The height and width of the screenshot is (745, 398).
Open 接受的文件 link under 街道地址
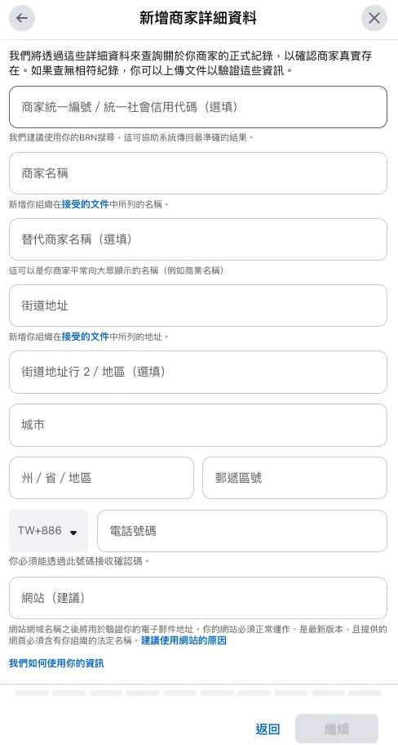pyautogui.click(x=86, y=337)
